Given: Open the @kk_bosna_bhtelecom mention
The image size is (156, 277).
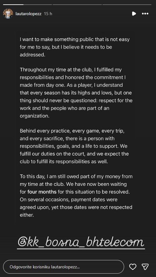Looking at the screenshot, I should coord(81,242).
